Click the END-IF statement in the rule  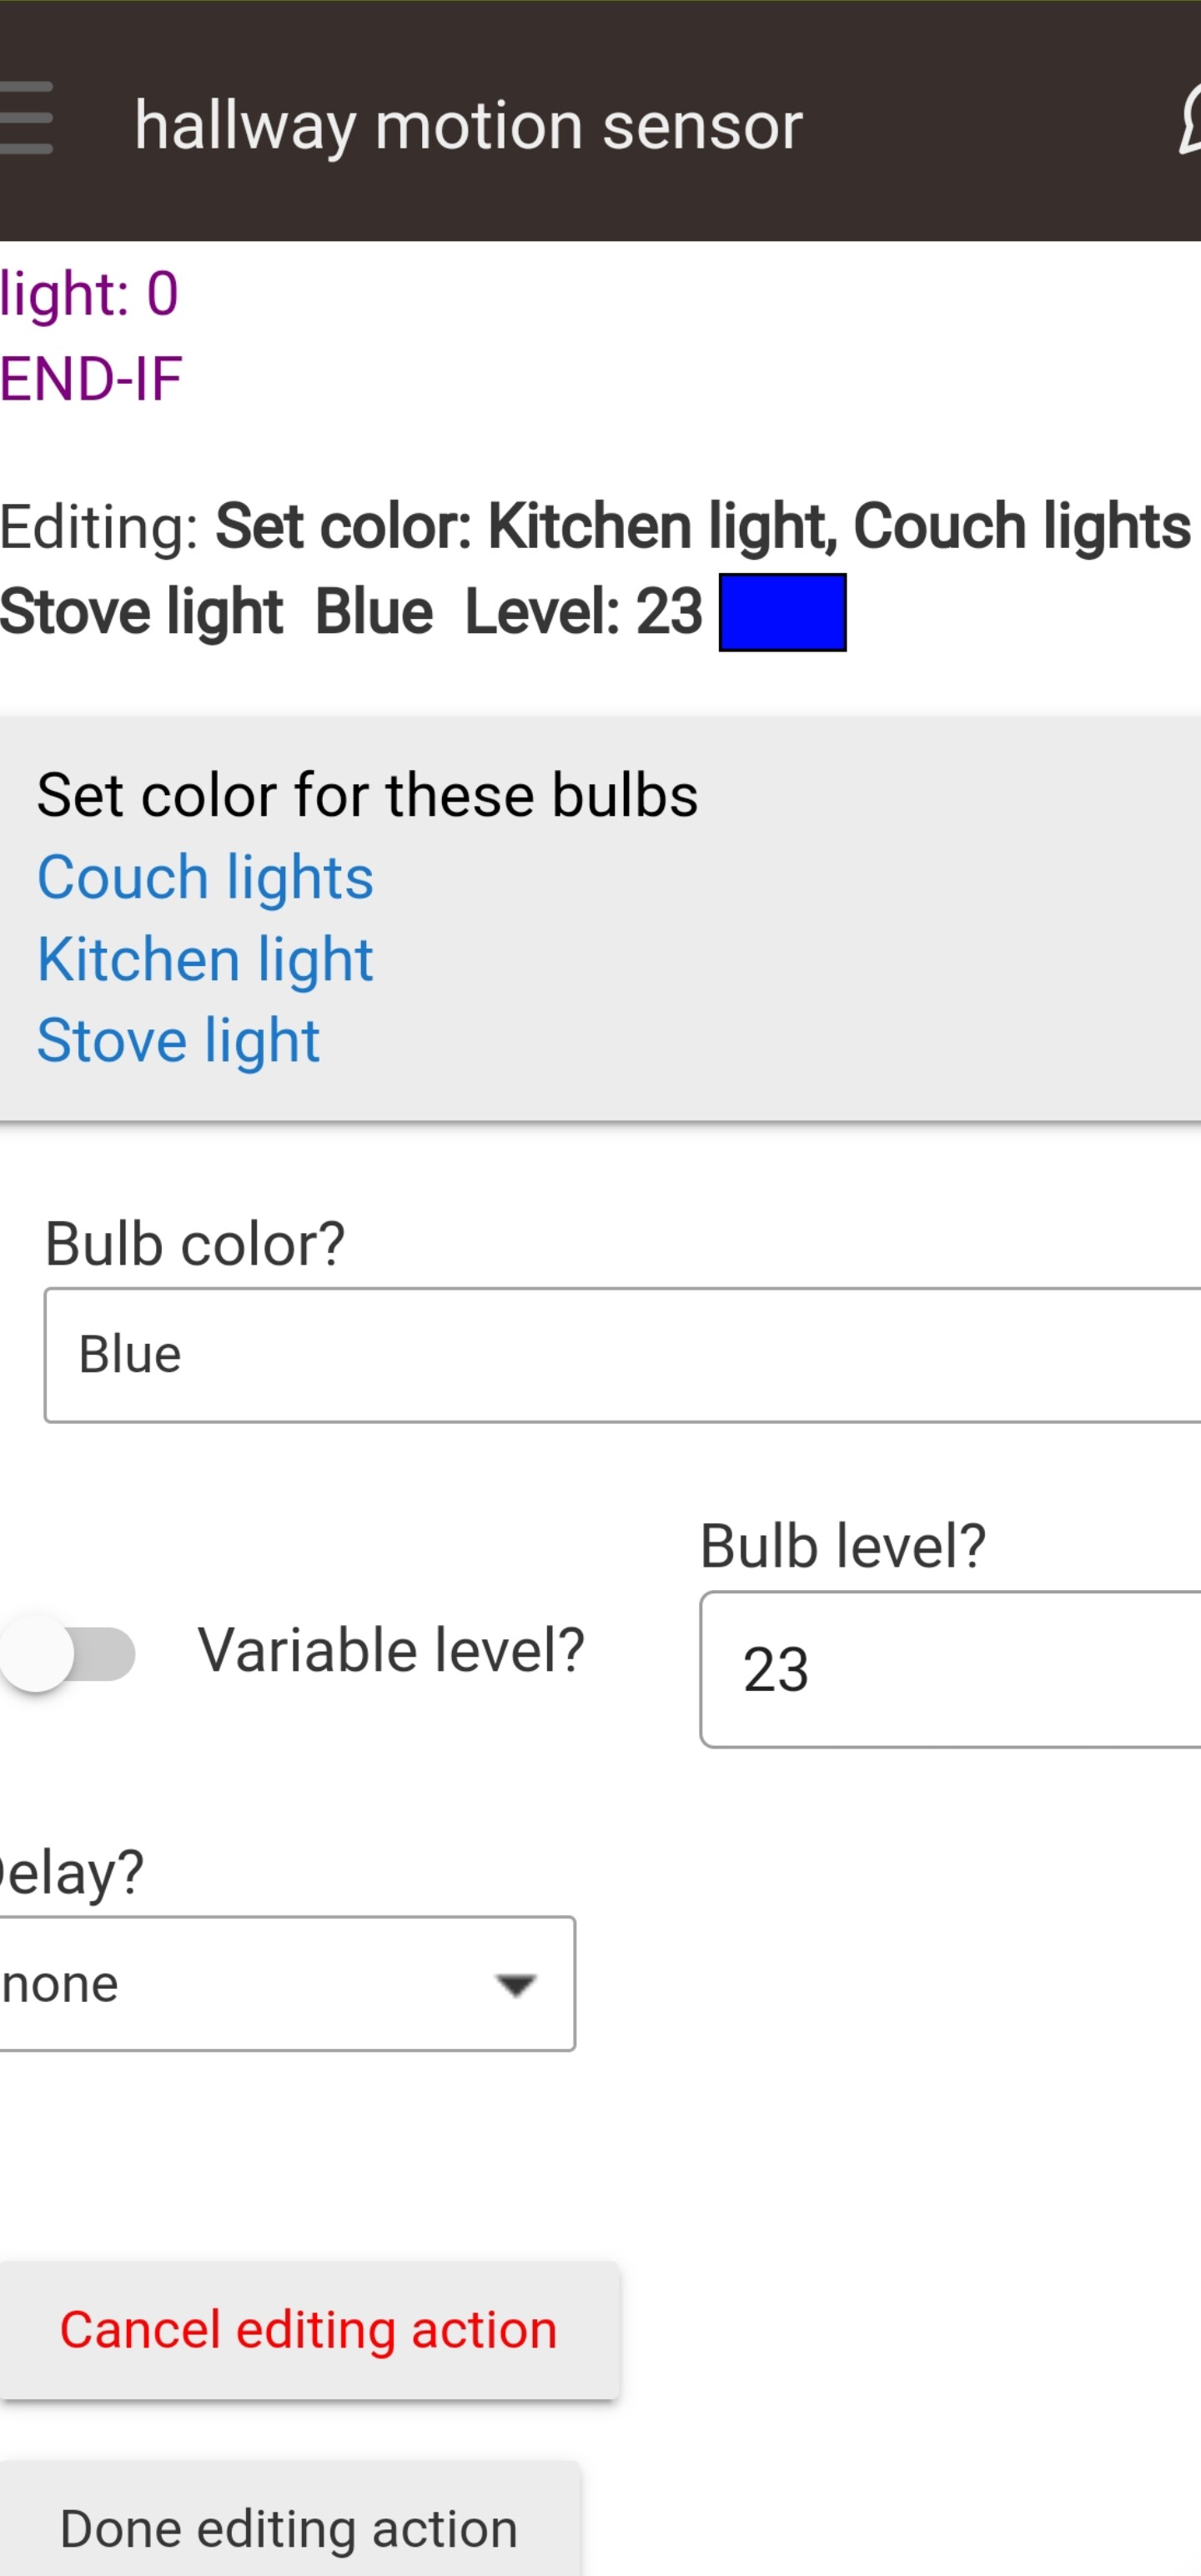pyautogui.click(x=90, y=377)
